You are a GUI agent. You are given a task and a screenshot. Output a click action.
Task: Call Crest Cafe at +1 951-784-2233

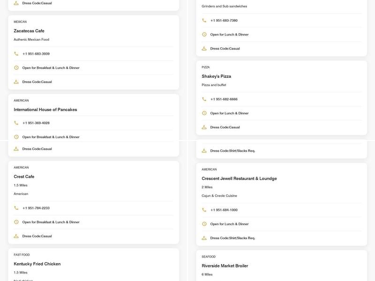pyautogui.click(x=36, y=208)
